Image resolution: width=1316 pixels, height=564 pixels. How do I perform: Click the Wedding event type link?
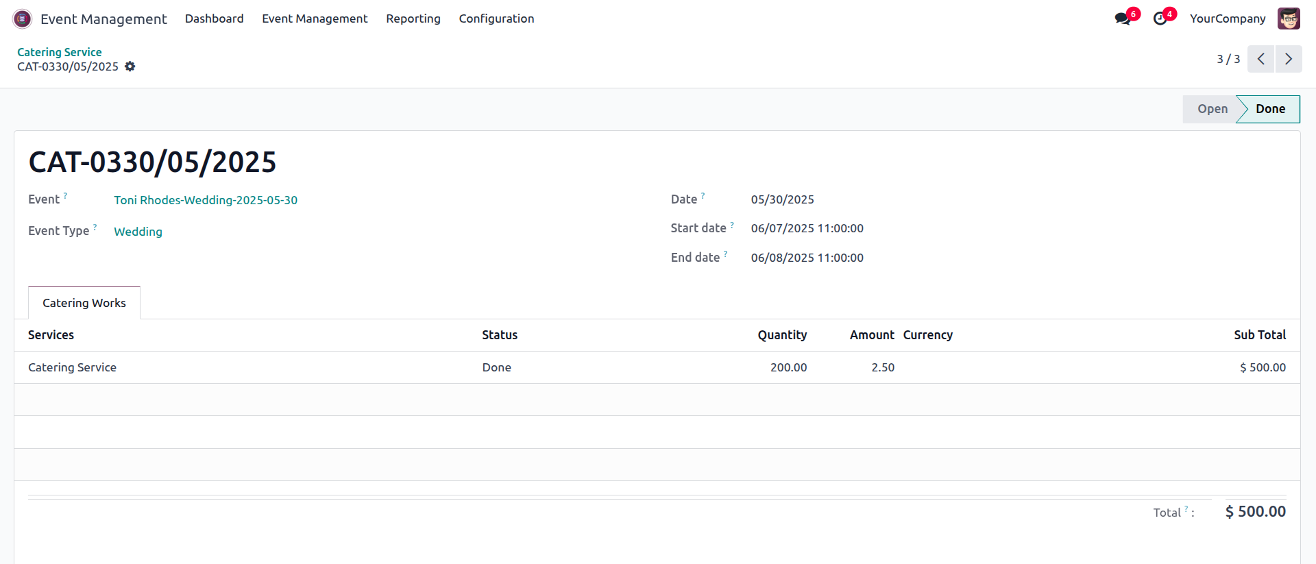(x=138, y=232)
